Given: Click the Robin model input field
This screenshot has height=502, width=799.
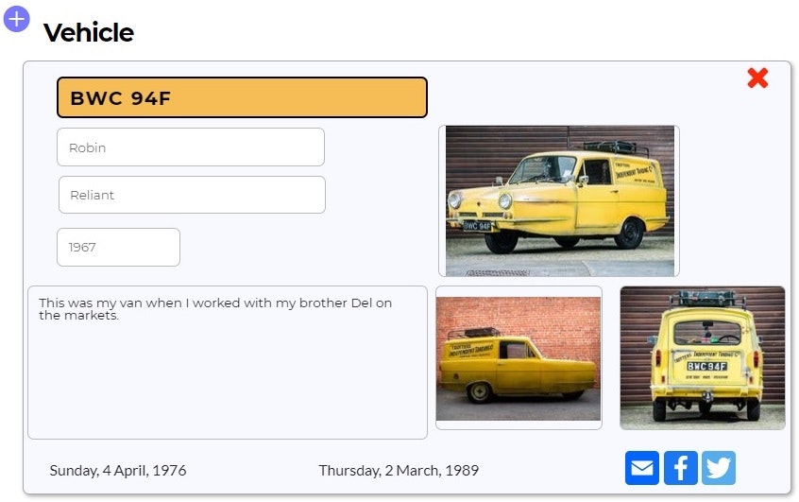Looking at the screenshot, I should (191, 147).
